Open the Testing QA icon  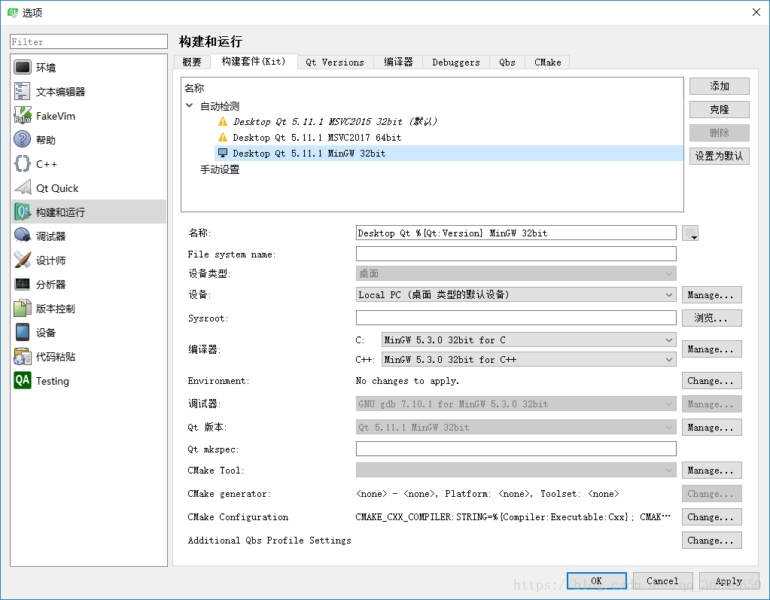(x=23, y=380)
